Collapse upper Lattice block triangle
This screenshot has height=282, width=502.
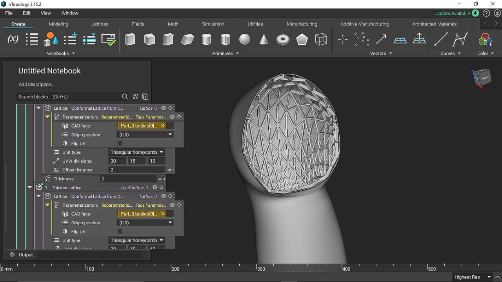(x=38, y=108)
